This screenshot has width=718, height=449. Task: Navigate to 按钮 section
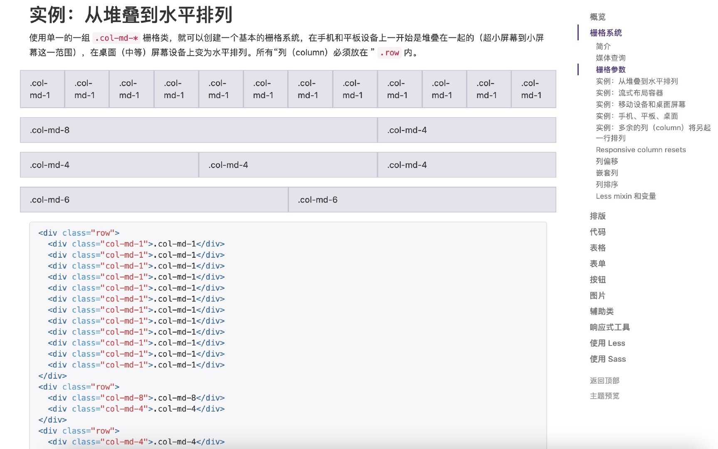597,279
